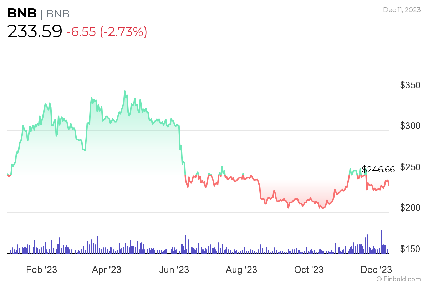The image size is (428, 285).
Task: Select the Feb '23 time axis label
Action: pyautogui.click(x=42, y=270)
